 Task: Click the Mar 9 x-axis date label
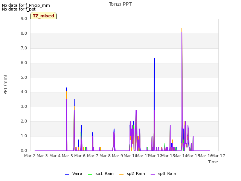tap(117, 156)
